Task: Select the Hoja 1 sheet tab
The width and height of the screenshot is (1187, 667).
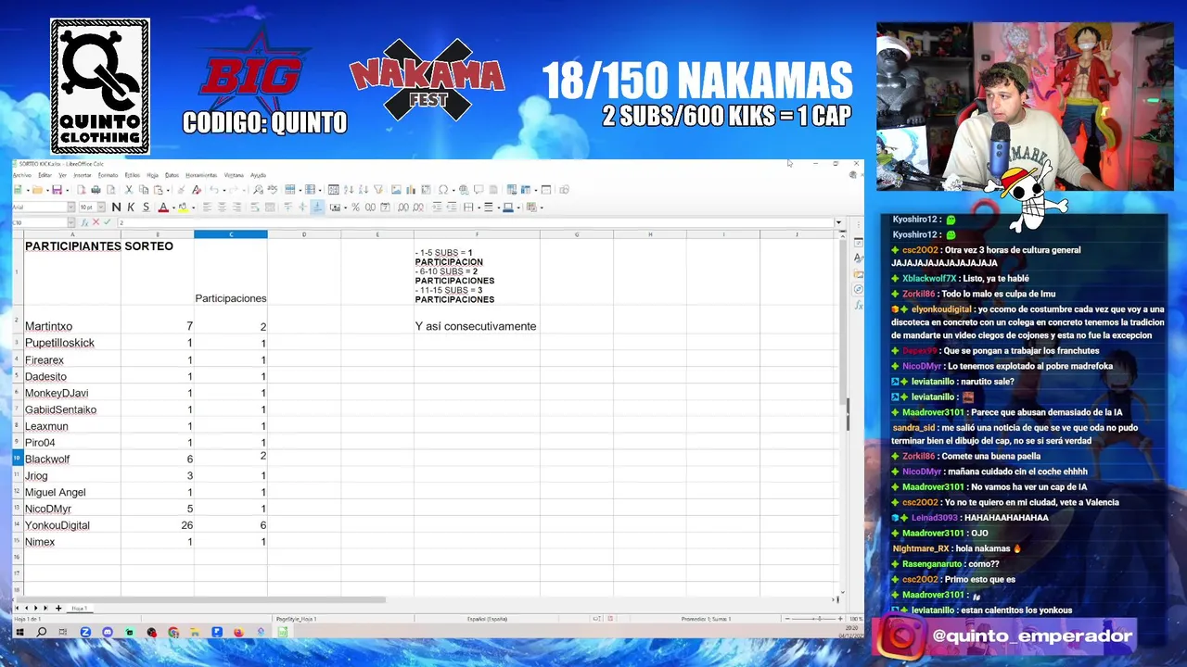Action: click(79, 609)
